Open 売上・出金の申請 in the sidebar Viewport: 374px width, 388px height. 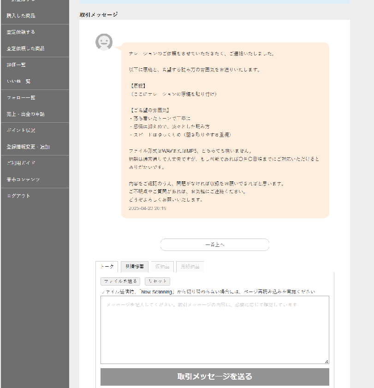point(26,114)
